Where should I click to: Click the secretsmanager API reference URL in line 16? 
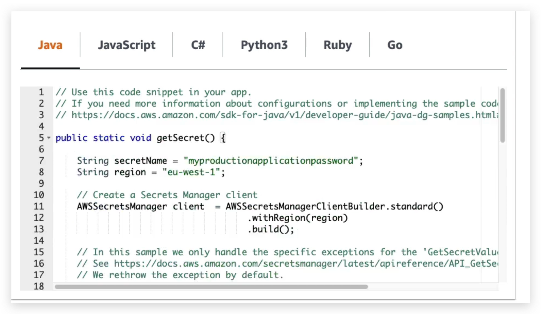tap(300, 263)
